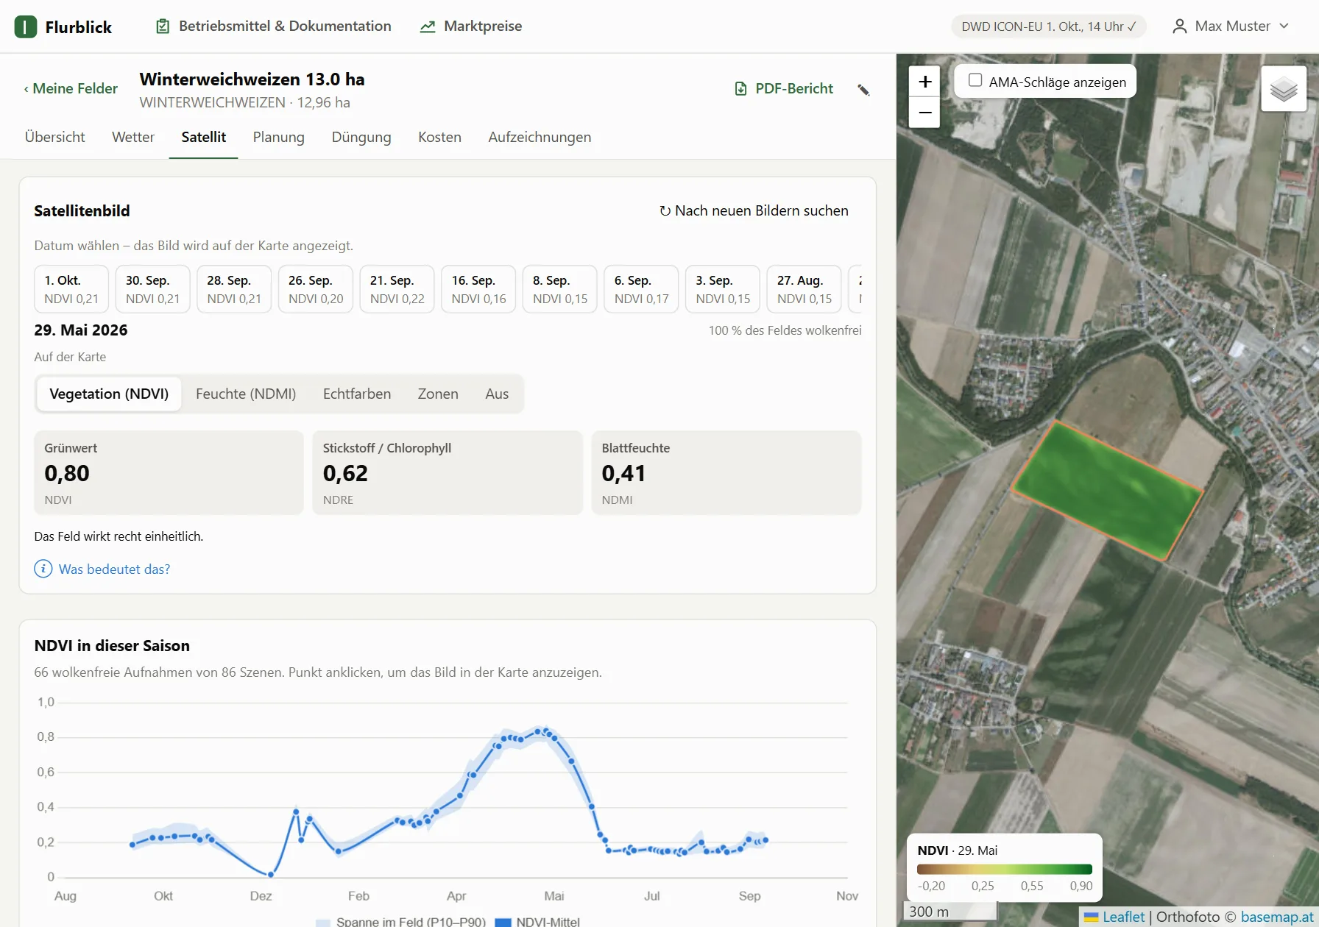Toggle NDVI-Mittel legend entry
The height and width of the screenshot is (927, 1319).
point(538,922)
